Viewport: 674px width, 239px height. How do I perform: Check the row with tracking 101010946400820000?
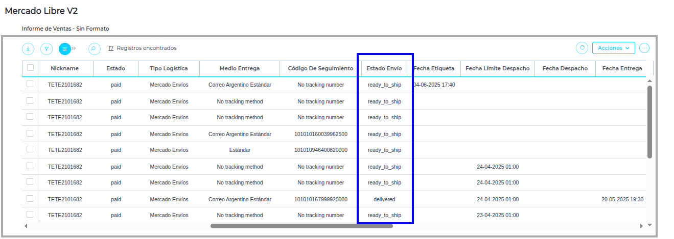[x=30, y=149]
